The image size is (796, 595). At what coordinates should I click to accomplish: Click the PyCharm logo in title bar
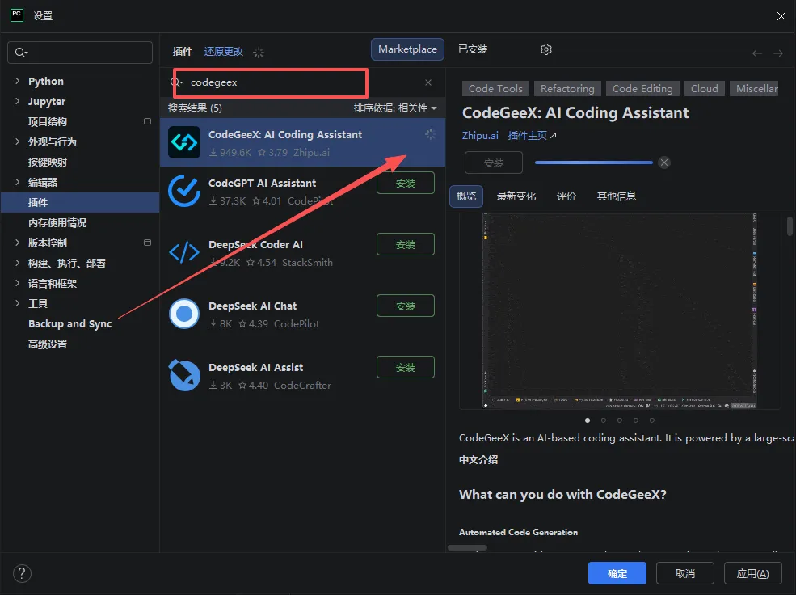[17, 15]
